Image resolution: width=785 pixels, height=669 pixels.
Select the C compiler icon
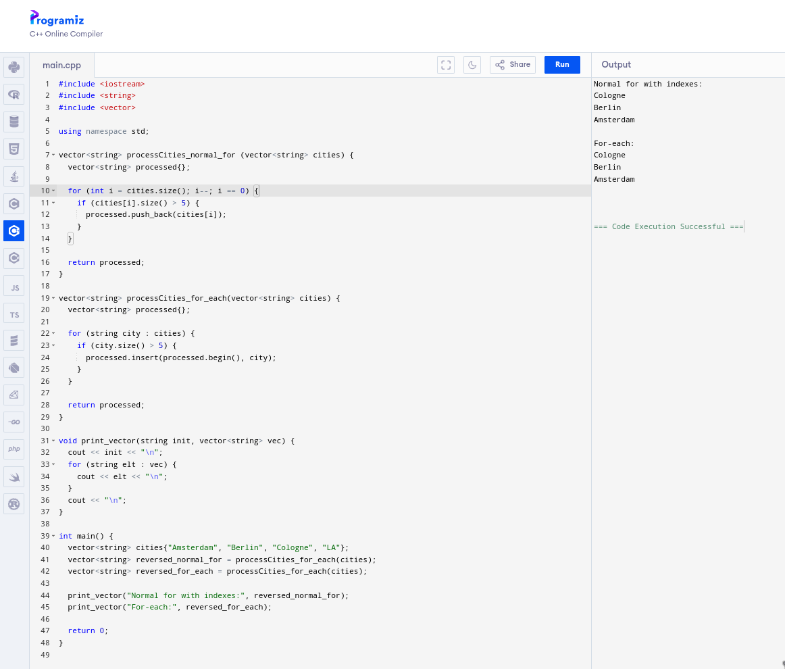click(x=14, y=204)
